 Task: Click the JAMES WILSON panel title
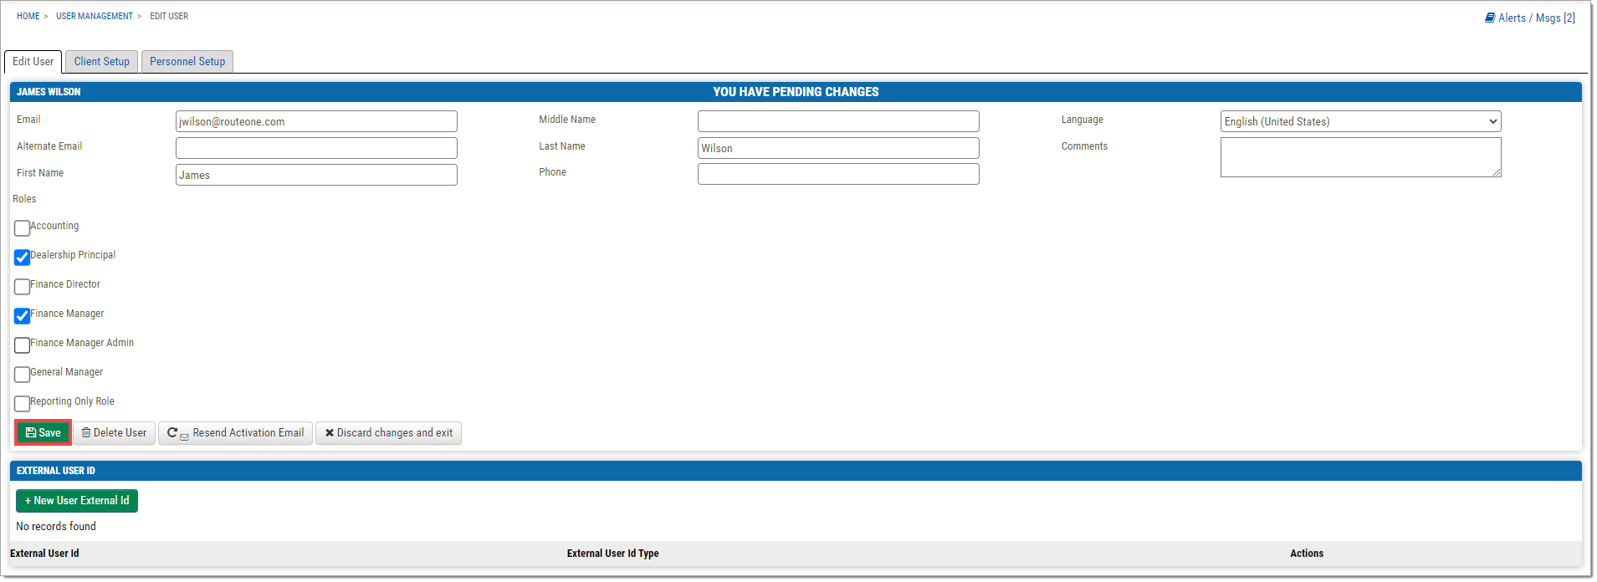click(49, 92)
